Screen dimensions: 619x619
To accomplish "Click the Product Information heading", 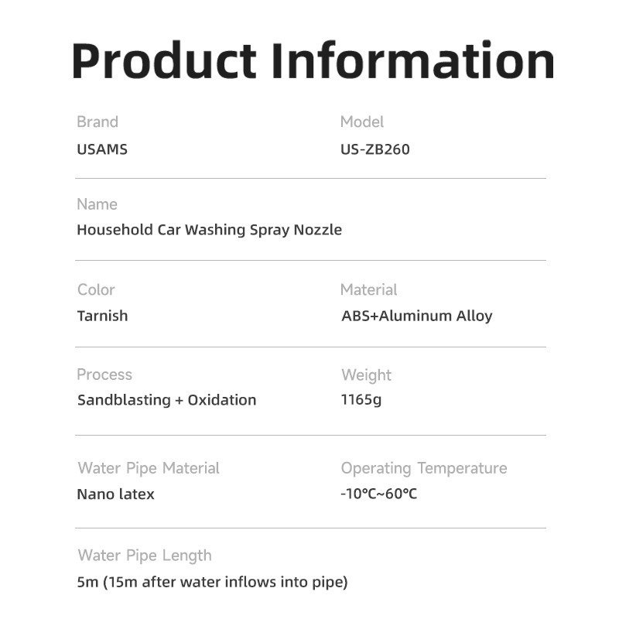I will 313,62.
